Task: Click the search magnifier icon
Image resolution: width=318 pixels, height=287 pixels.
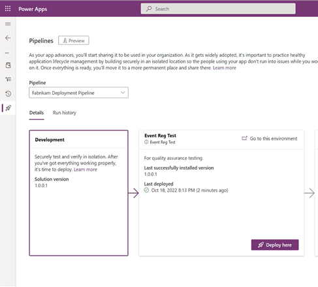Action: coord(149,9)
